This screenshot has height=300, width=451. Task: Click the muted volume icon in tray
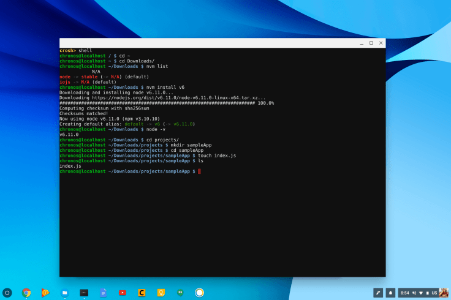[x=415, y=293]
